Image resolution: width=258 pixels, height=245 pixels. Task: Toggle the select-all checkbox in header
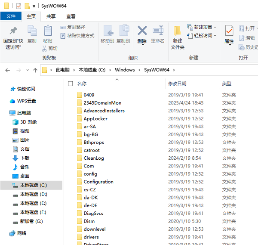coord(71,84)
